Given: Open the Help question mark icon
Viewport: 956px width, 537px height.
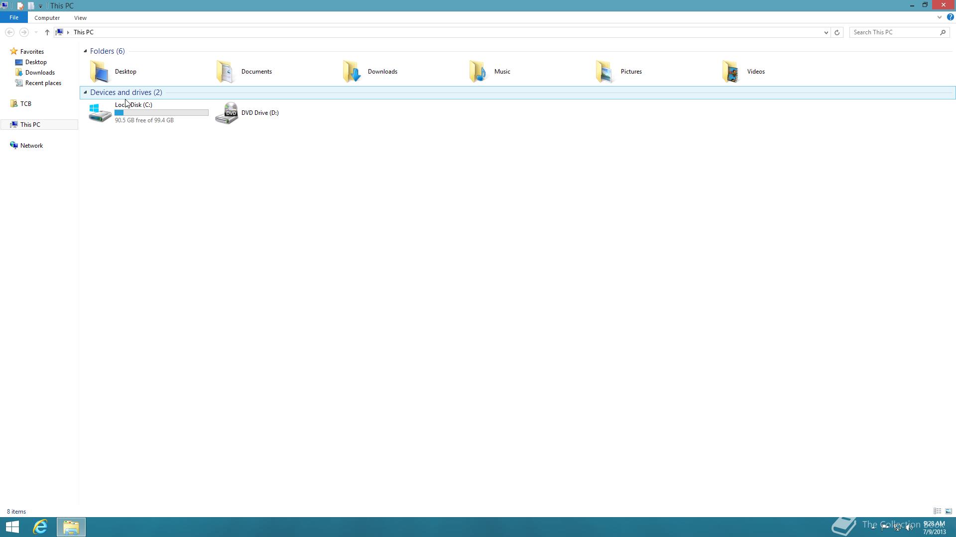Looking at the screenshot, I should 950,17.
